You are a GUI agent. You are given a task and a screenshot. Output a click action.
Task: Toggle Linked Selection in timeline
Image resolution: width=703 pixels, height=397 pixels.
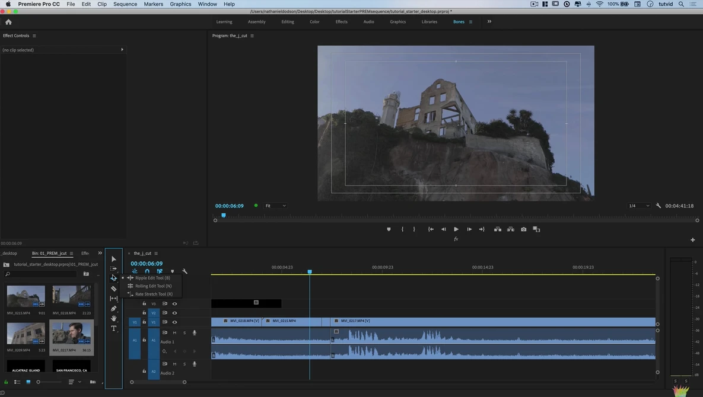tap(160, 271)
